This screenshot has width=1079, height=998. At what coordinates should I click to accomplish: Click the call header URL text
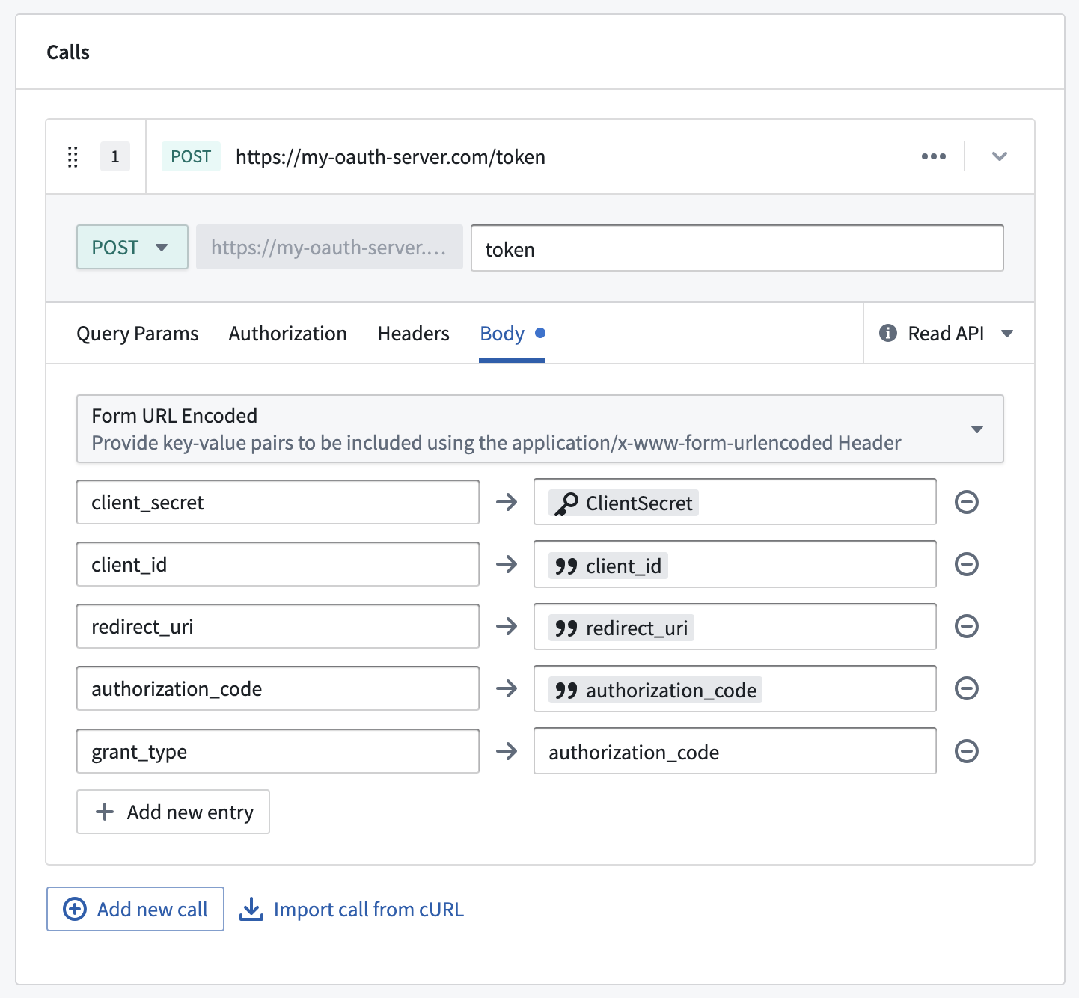391,157
